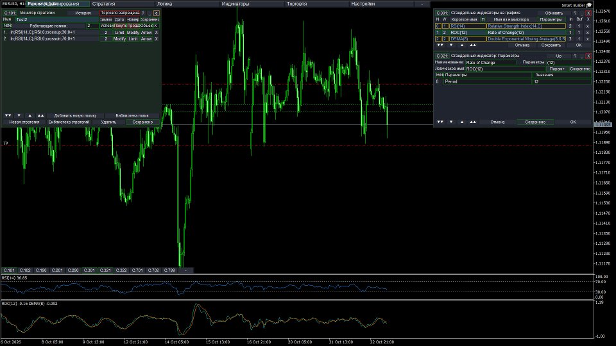
Task: Click the 'Логическое имя' field ROC(12)
Action: coord(506,69)
